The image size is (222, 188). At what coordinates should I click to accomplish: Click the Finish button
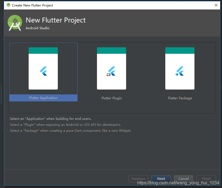[x=206, y=179]
